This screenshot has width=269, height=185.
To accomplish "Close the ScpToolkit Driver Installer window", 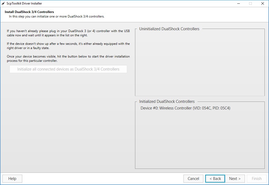I will pyautogui.click(x=262, y=3).
